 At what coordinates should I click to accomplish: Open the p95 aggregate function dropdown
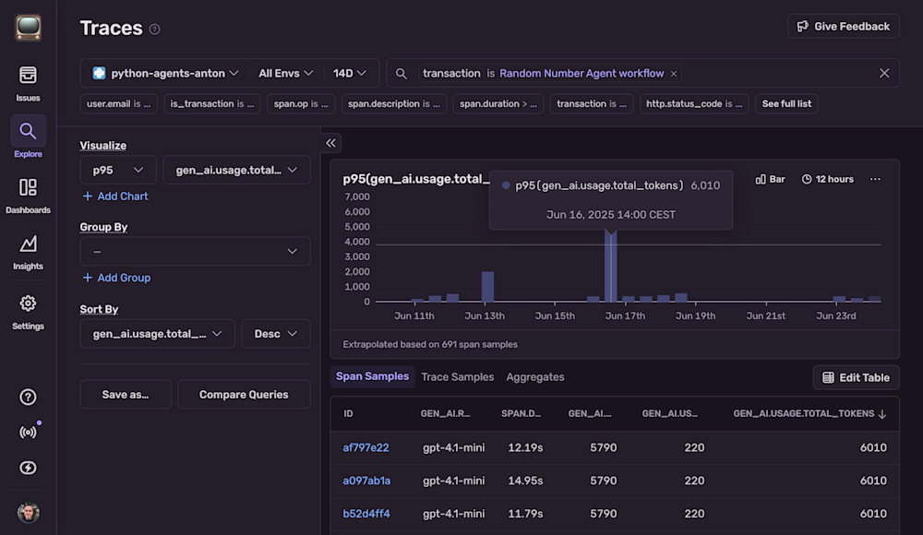click(x=118, y=170)
